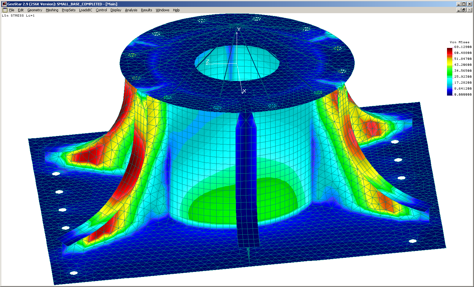Open the File menu
This screenshot has width=474, height=287.
(x=12, y=10)
